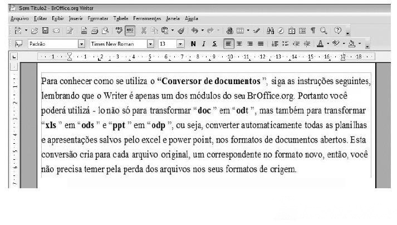Open the Paste options dropdown arrow
Image resolution: width=397 pixels, height=225 pixels.
pyautogui.click(x=173, y=31)
